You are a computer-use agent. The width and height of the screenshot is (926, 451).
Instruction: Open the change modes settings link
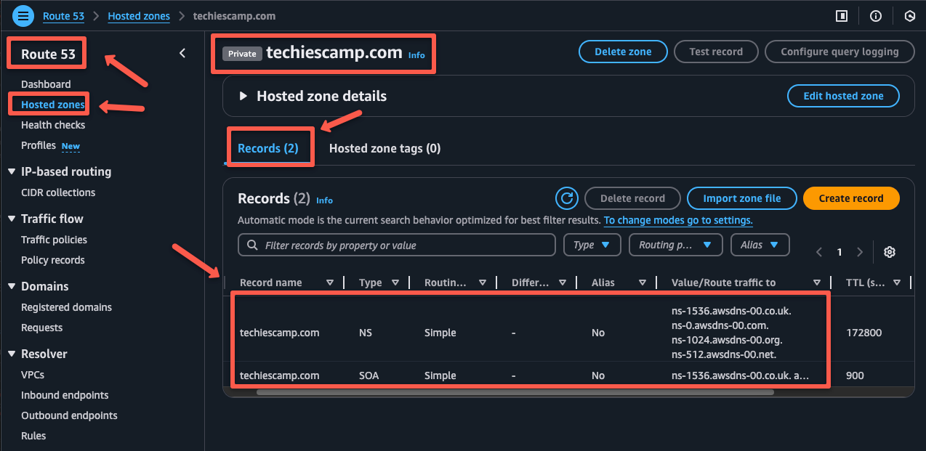tap(677, 220)
